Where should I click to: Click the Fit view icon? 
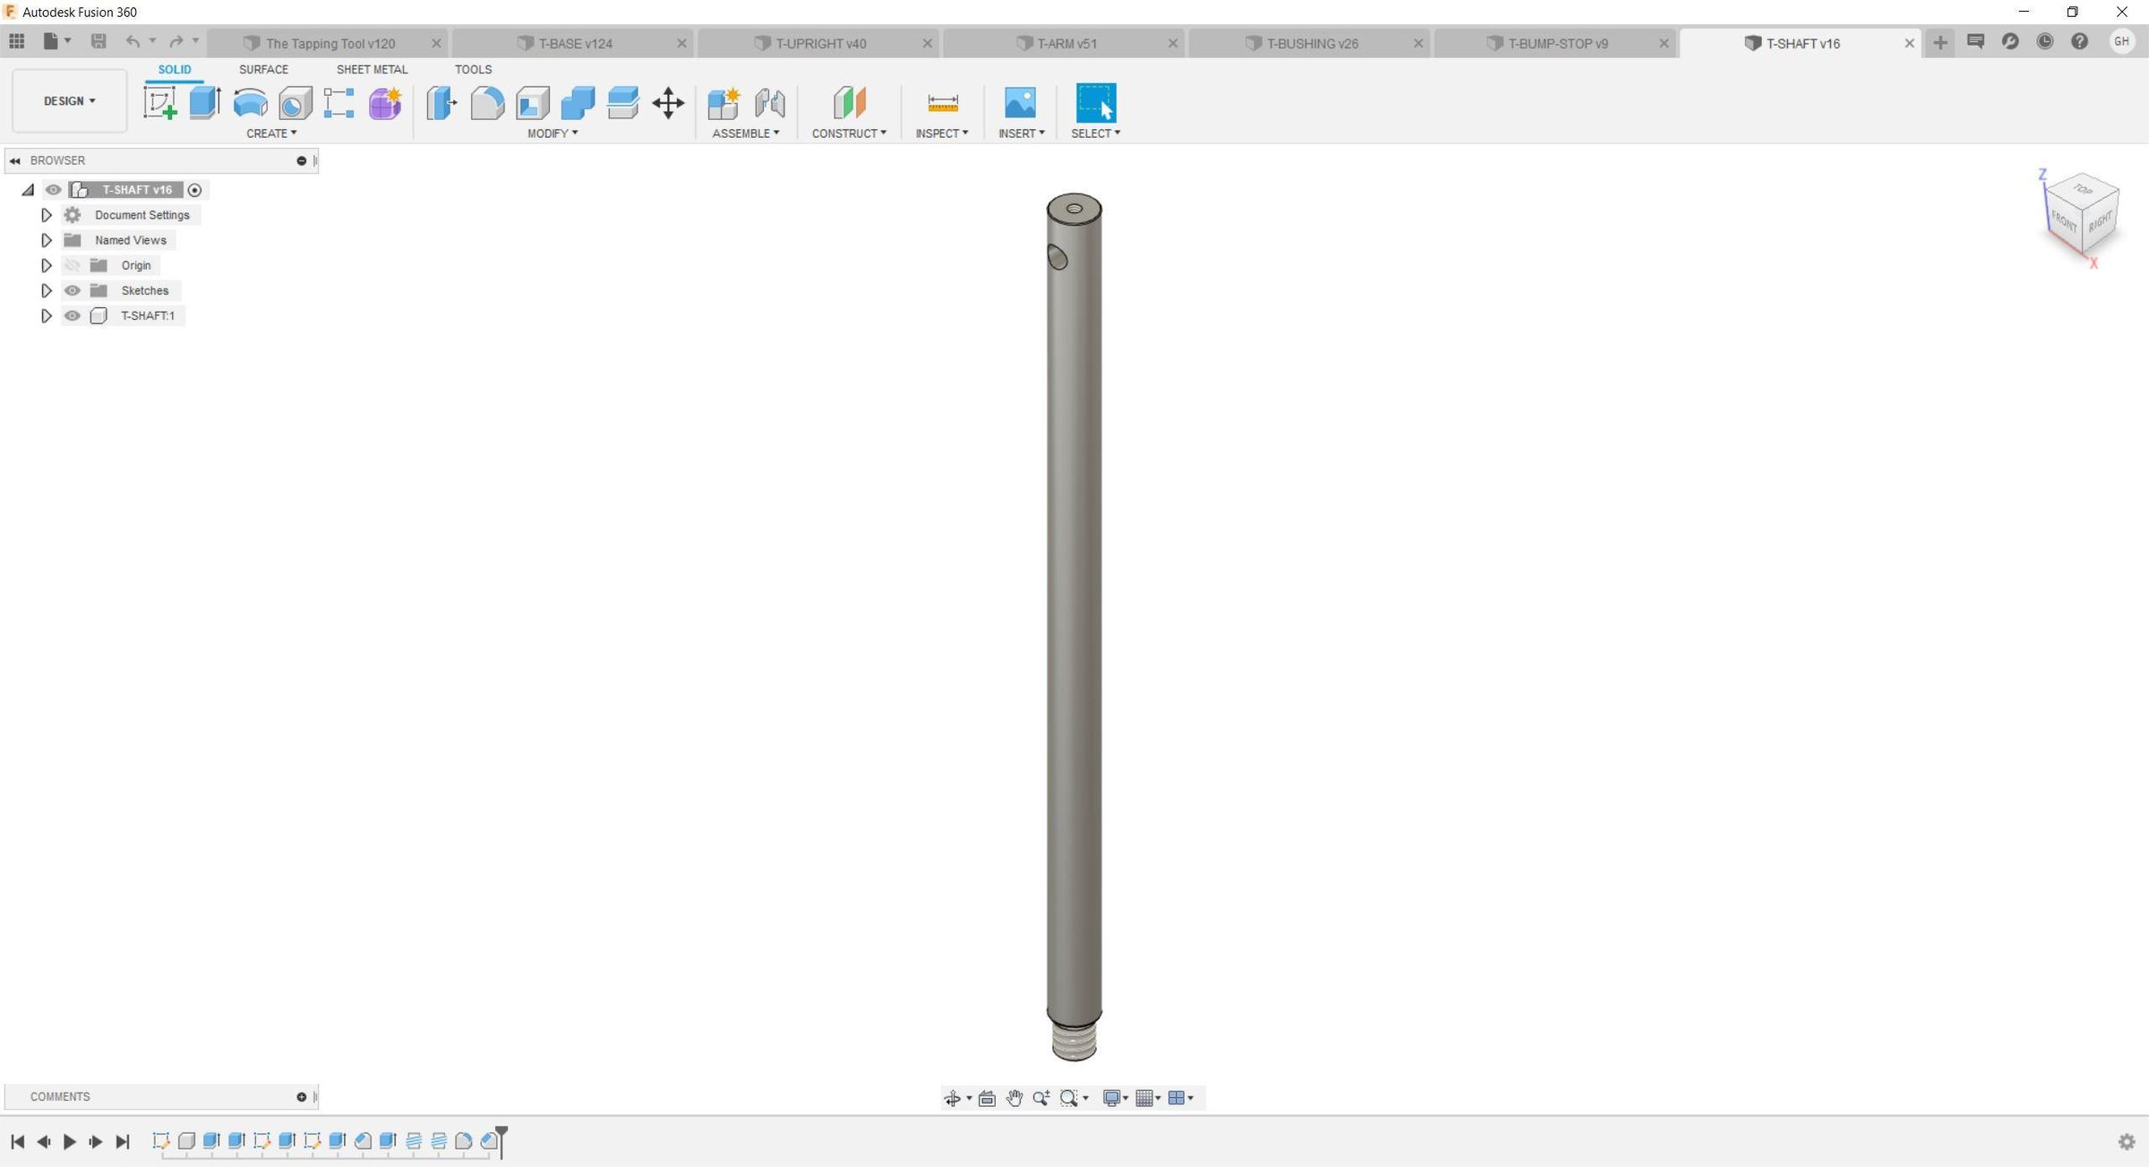tap(987, 1097)
